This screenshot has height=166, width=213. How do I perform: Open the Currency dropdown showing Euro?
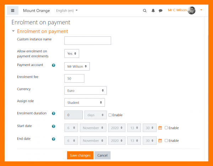[85, 90]
